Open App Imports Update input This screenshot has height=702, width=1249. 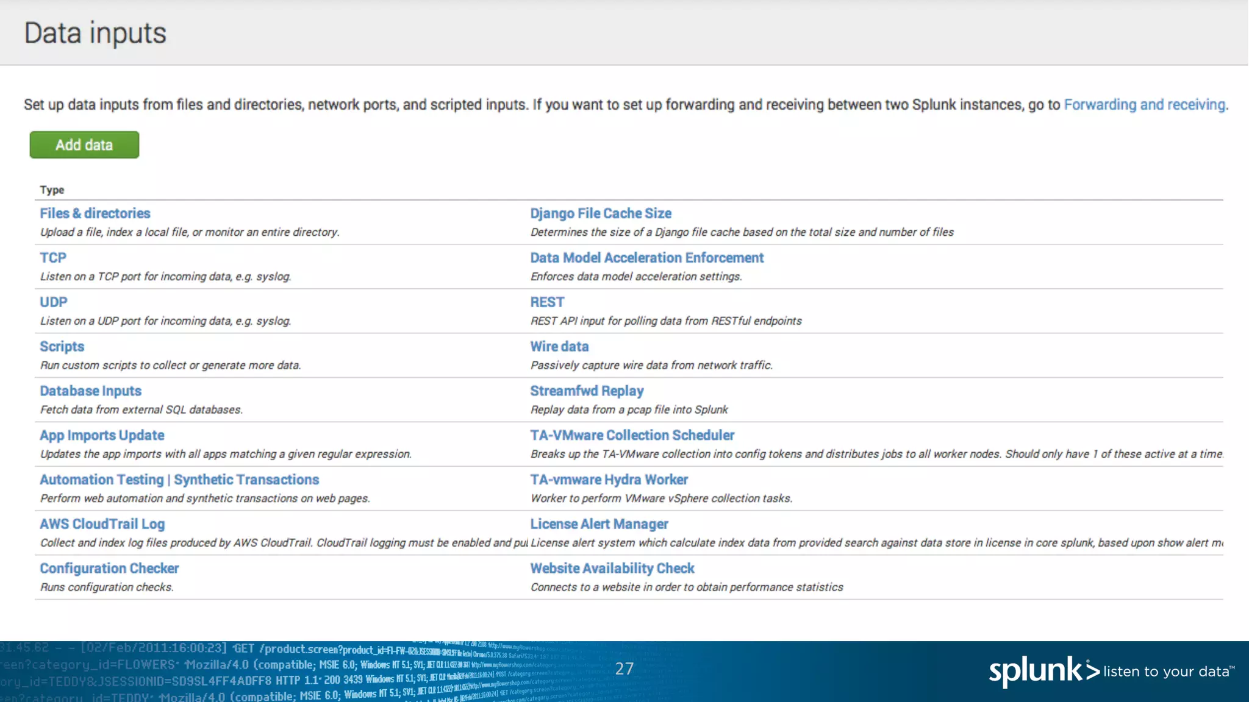[x=102, y=436]
